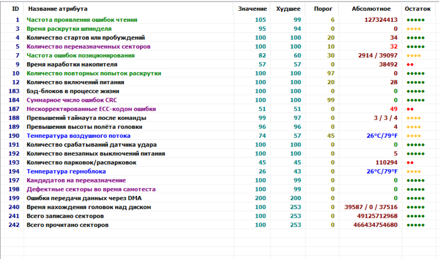Click absolute value 49125712968 for written sectors
Image resolution: width=439 pixels, height=259 pixels.
377,216
